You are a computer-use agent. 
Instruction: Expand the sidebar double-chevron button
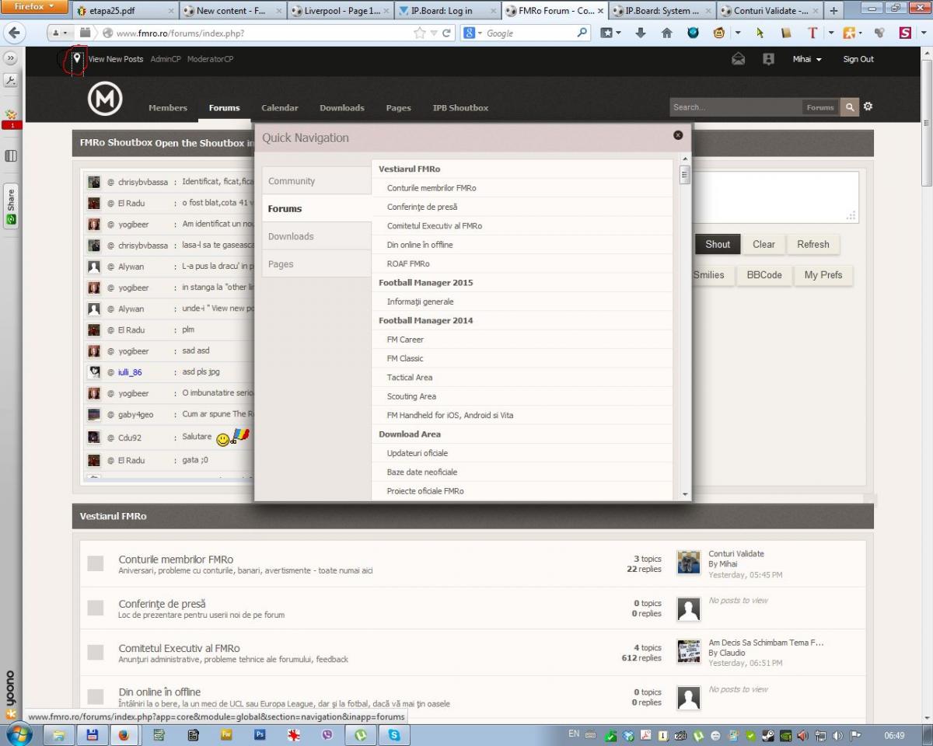pos(11,58)
